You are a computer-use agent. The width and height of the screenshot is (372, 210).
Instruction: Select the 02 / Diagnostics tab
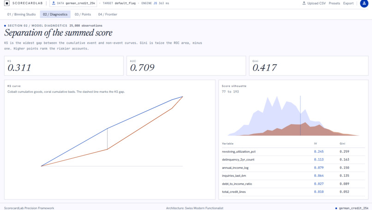(x=55, y=14)
